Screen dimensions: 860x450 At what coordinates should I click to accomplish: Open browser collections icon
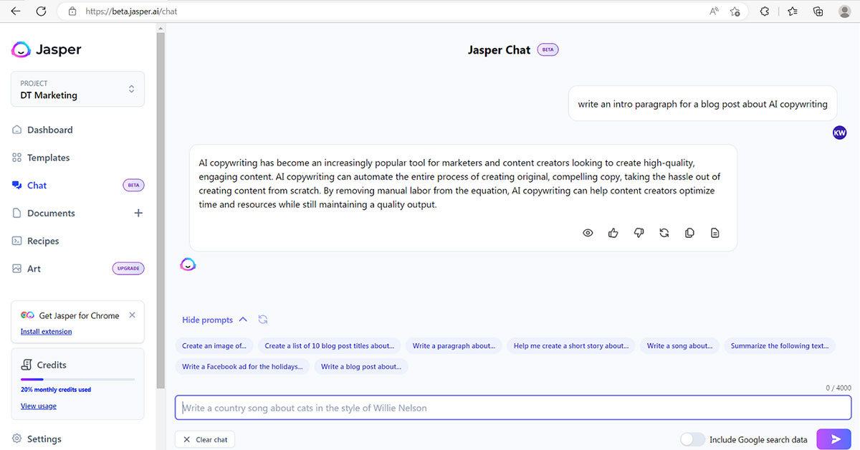coord(818,11)
